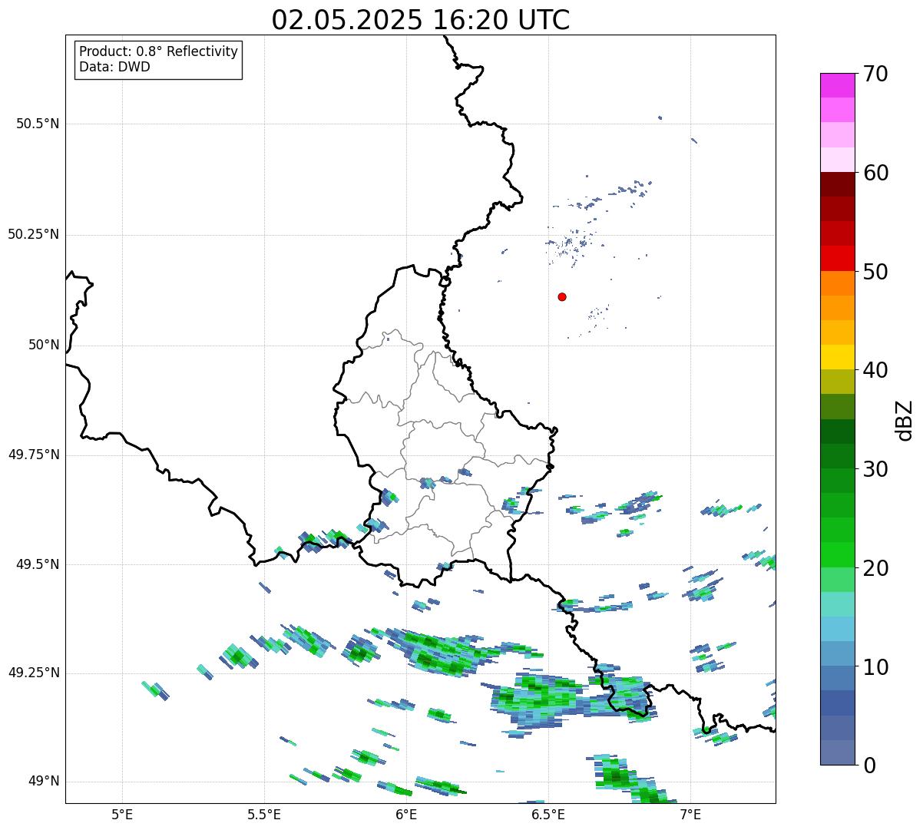Click the 50.25°N latitude label
Viewport: 923px width, 830px height.
coord(33,234)
